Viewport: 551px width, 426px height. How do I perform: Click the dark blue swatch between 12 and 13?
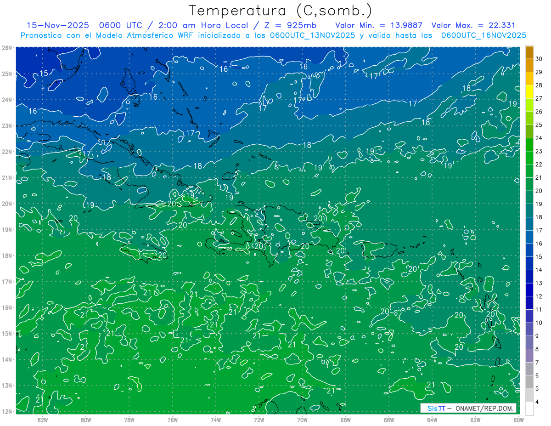529,290
